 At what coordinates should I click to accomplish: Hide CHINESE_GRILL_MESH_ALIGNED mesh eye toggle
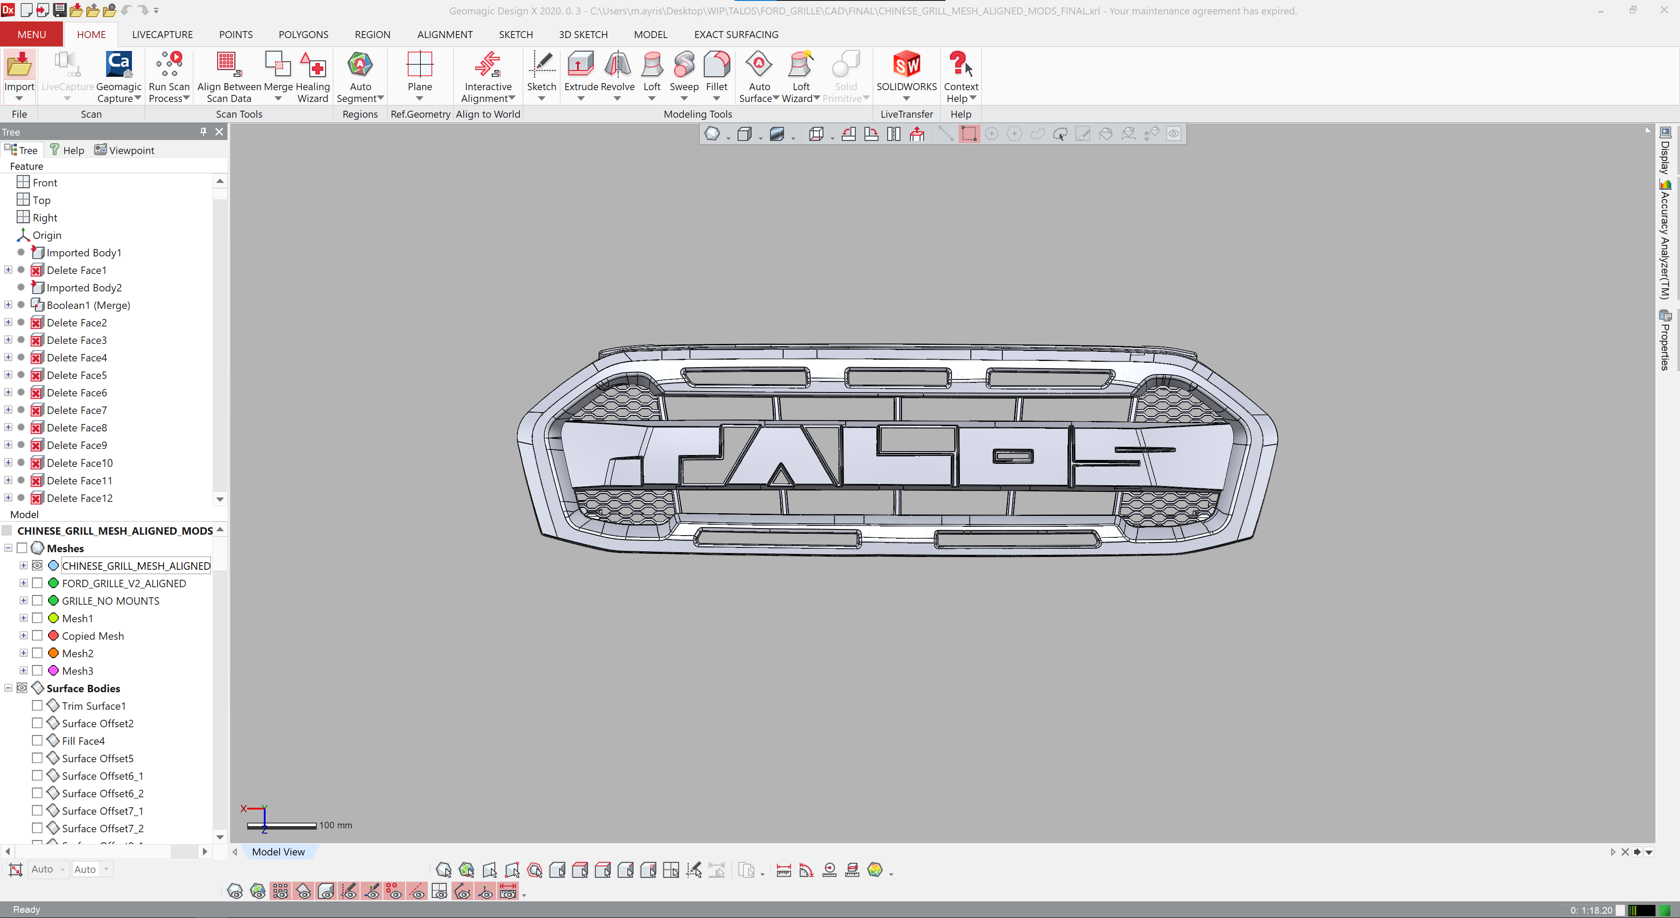pos(37,566)
